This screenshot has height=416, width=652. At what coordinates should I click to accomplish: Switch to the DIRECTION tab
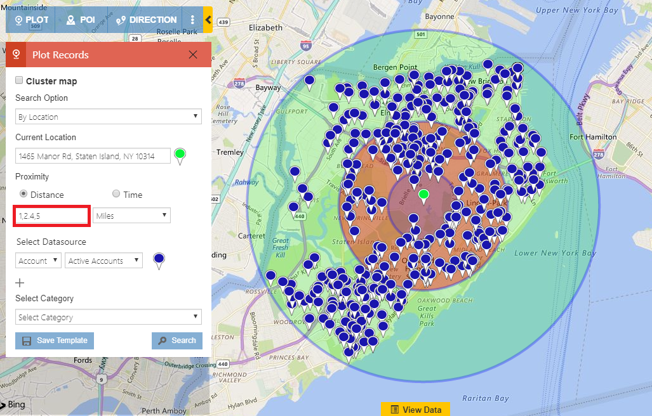click(146, 20)
